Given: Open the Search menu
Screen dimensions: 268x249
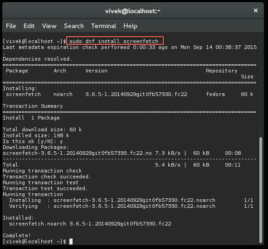Looking at the screenshot, I should 74,26.
